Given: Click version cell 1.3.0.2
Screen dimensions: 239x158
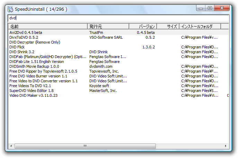Looking at the screenshot, I should 149,47.
